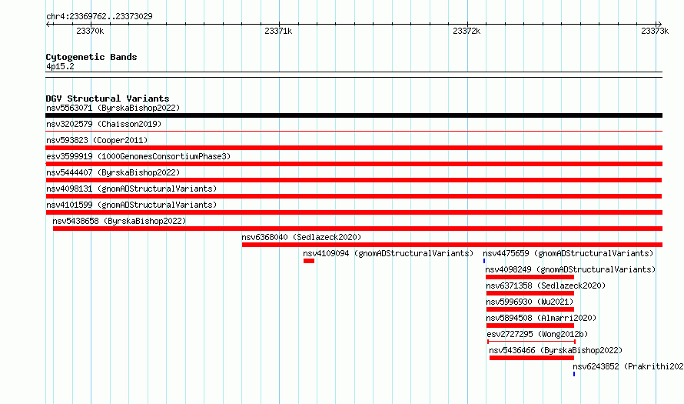
Task: Click the 23373k ruler tick label
Action: pyautogui.click(x=655, y=31)
